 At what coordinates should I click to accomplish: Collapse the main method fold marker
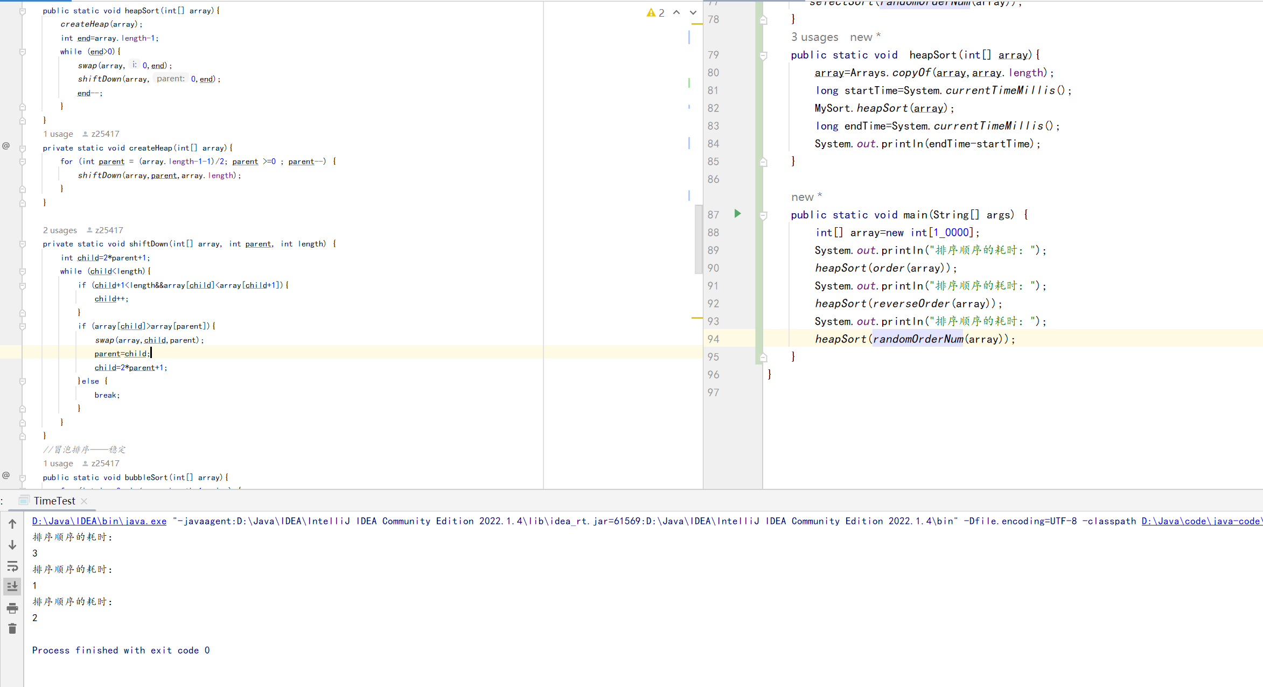tap(763, 215)
